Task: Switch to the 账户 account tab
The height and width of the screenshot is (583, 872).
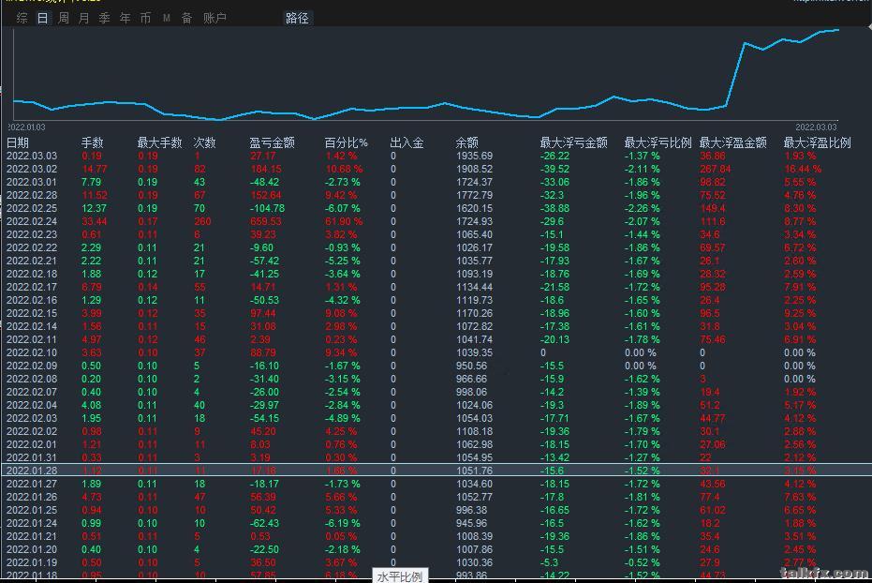Action: (x=214, y=18)
